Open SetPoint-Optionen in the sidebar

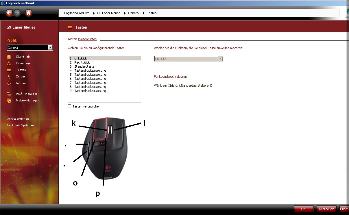coord(20,125)
